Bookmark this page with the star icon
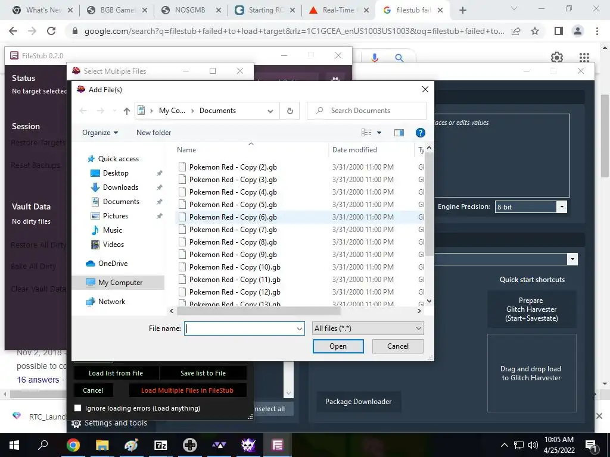The image size is (610, 457). [535, 31]
